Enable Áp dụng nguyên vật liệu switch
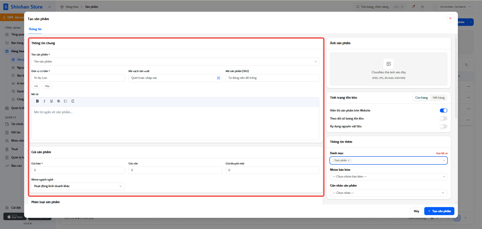Image resolution: width=482 pixels, height=229 pixels. (444, 126)
